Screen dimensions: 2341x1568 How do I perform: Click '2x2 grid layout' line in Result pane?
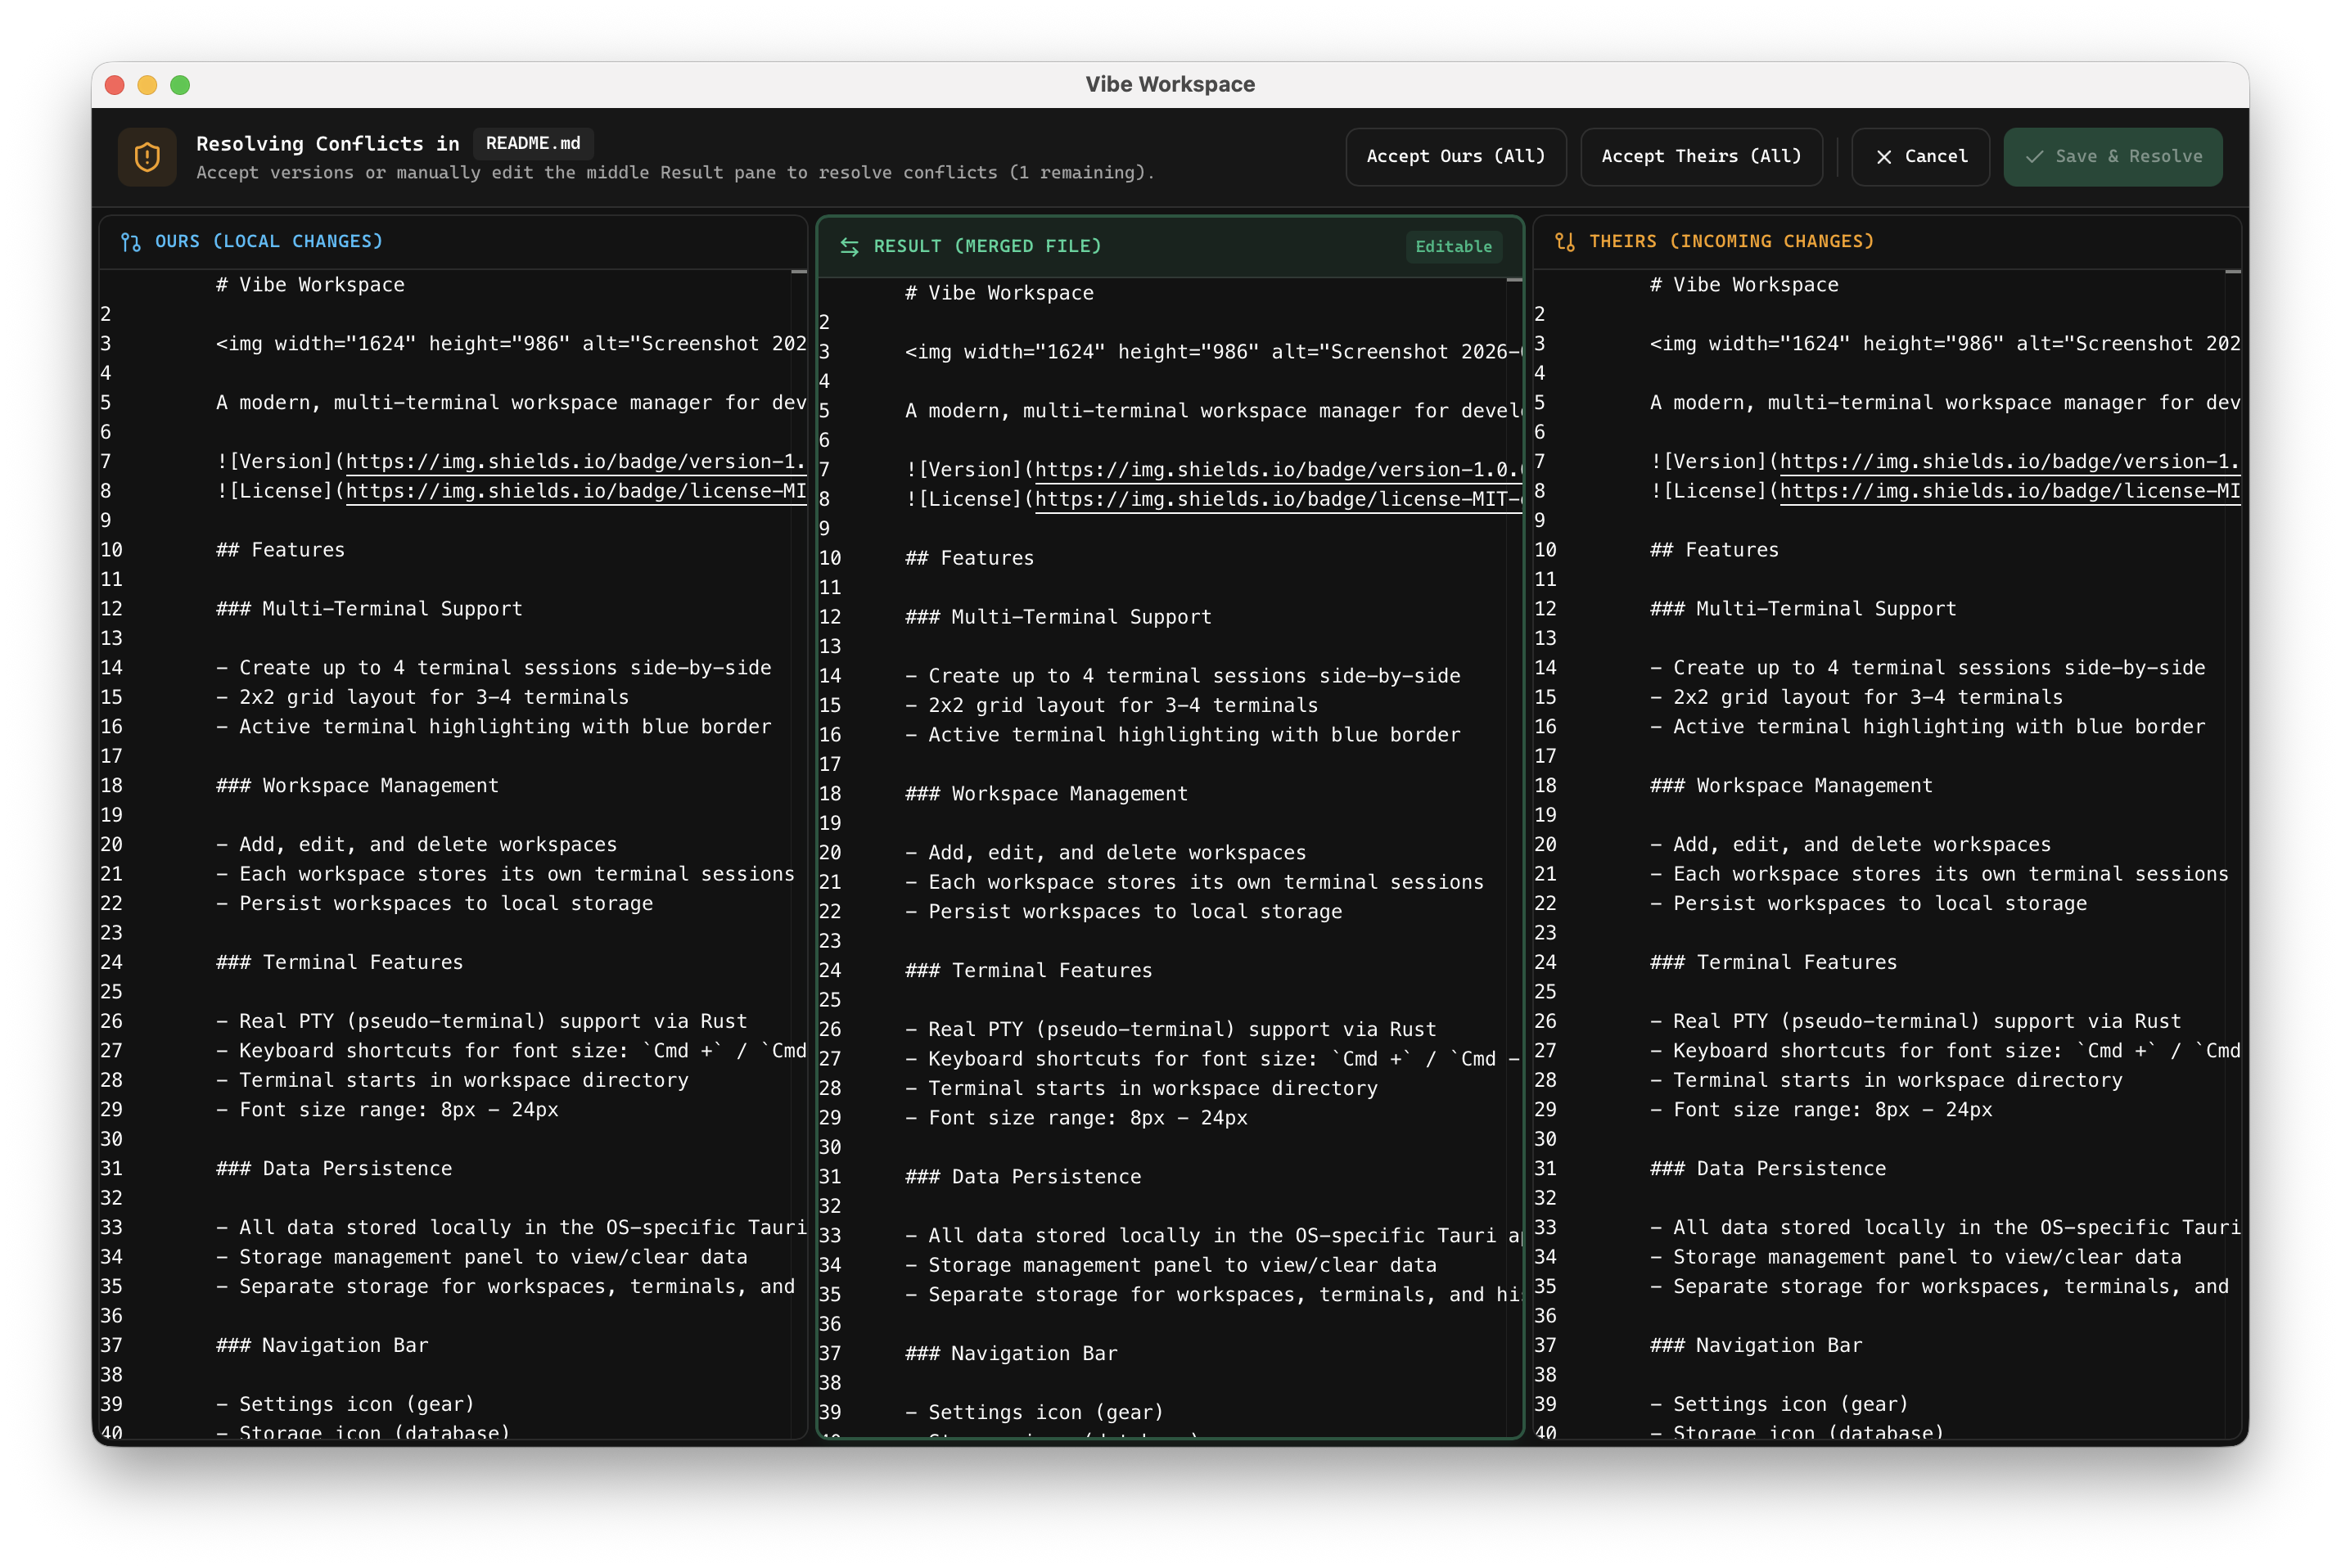1111,706
